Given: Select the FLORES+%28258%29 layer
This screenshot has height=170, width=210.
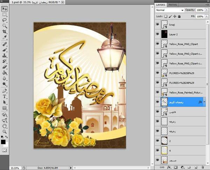Looking at the screenshot, I should tap(181, 73).
